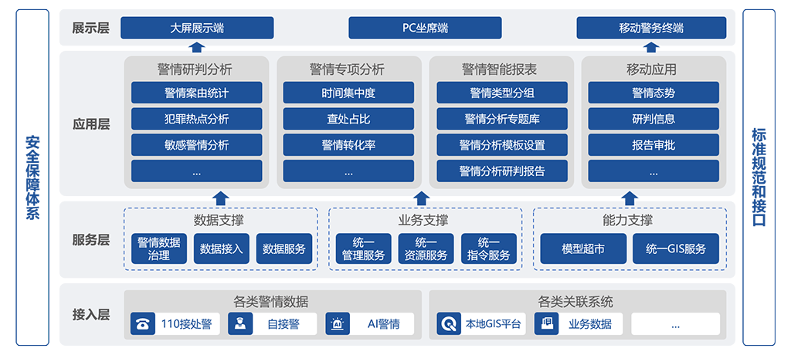Image resolution: width=791 pixels, height=355 pixels.
Task: Click the 警情专项分析 heading
Action: point(347,69)
